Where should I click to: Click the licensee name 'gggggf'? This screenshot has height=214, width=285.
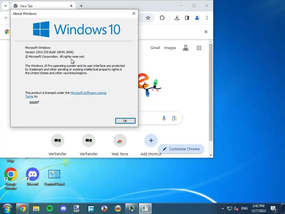tap(34, 102)
